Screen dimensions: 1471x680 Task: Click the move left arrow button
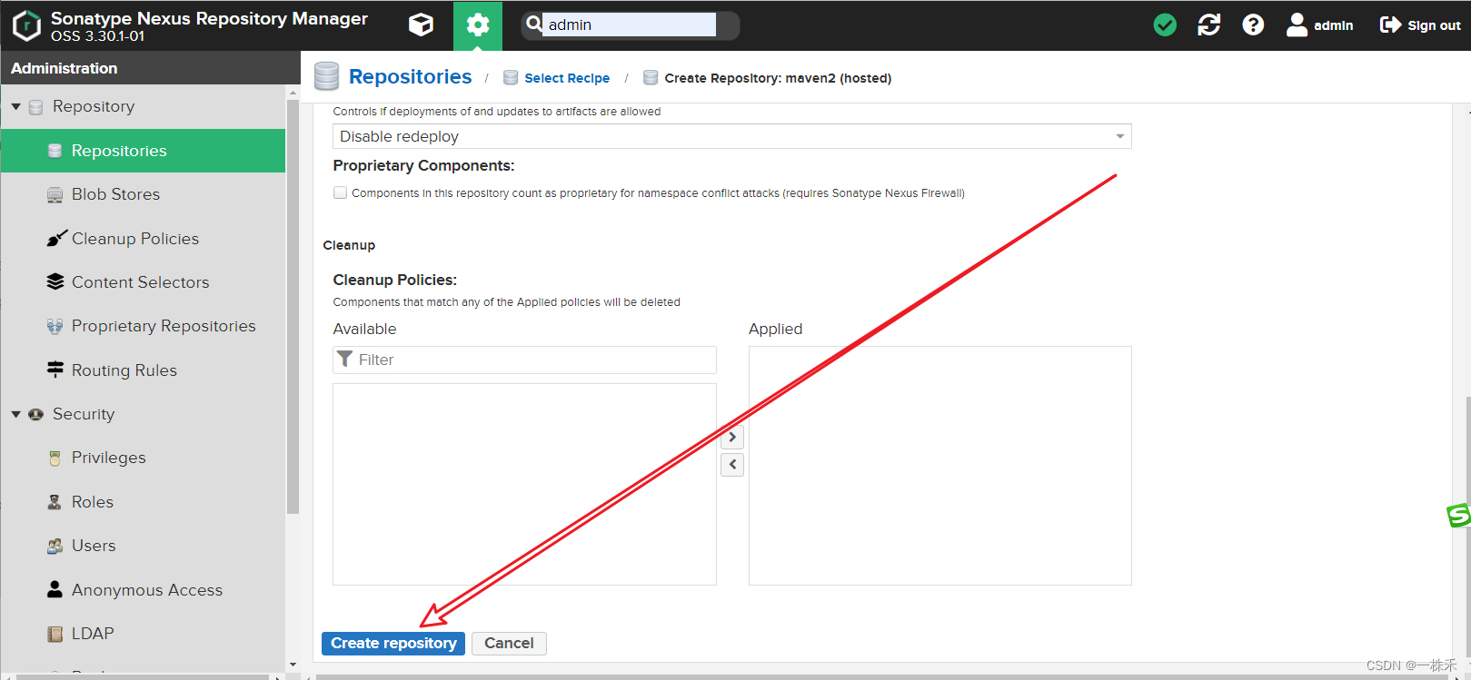click(x=732, y=464)
